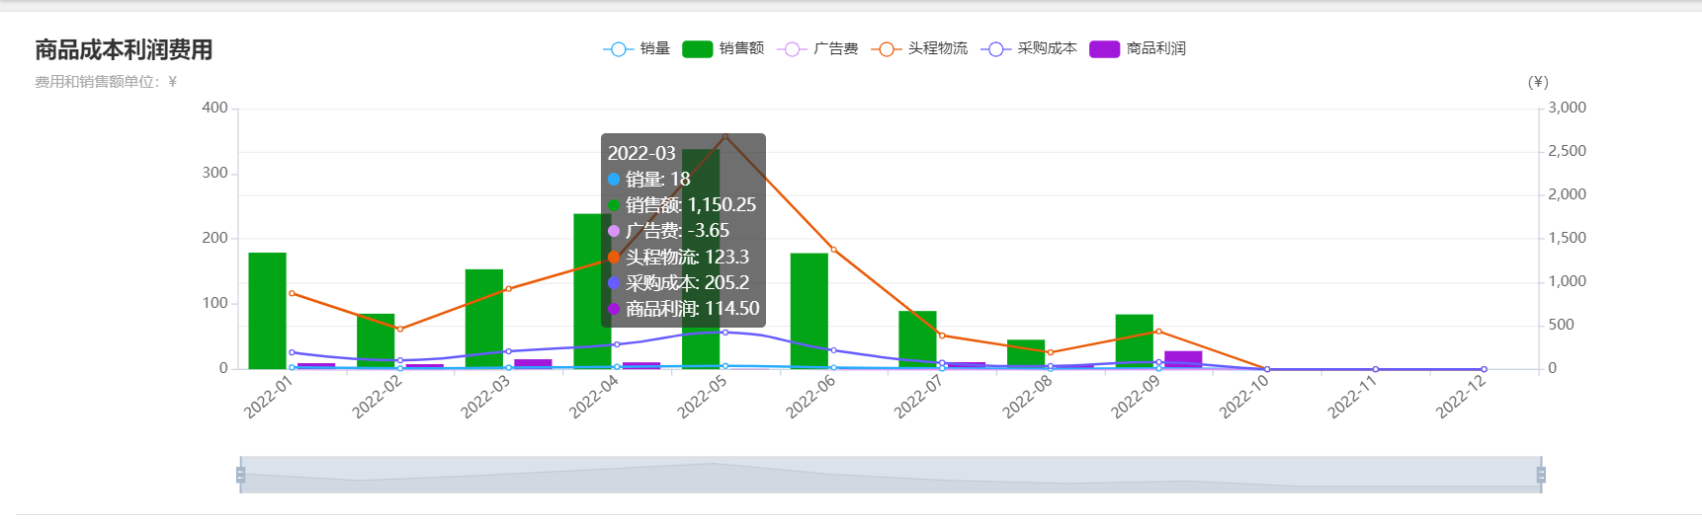Click the purple 2022-03 profit bar
The width and height of the screenshot is (1702, 523).
(x=533, y=364)
